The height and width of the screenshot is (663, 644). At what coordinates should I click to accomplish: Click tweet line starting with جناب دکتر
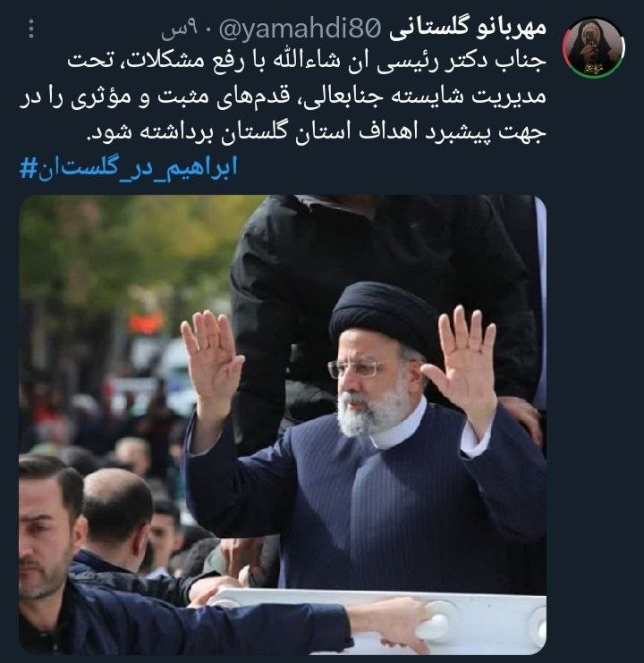307,62
